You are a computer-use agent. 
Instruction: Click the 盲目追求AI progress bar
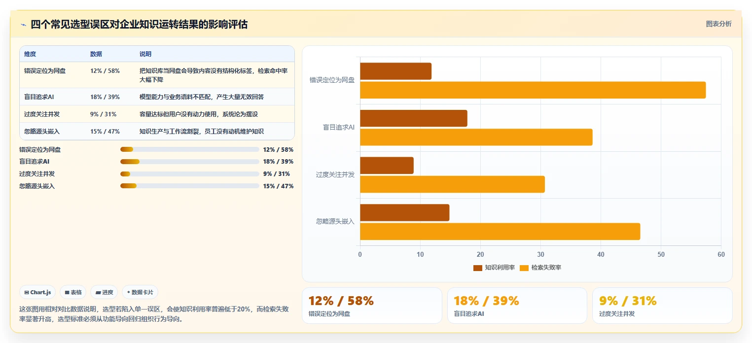click(190, 162)
